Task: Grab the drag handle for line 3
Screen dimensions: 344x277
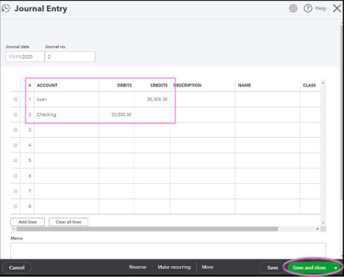Action: (x=15, y=130)
